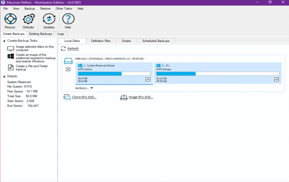Open the Help question mark icon
Image resolution: width=289 pixels, height=182 pixels.
point(68,19)
